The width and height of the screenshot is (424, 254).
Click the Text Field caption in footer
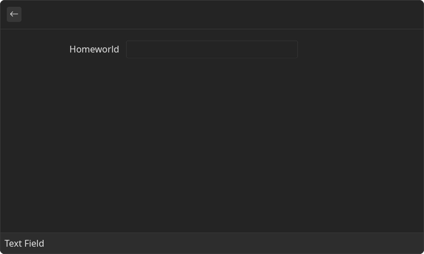[24, 243]
